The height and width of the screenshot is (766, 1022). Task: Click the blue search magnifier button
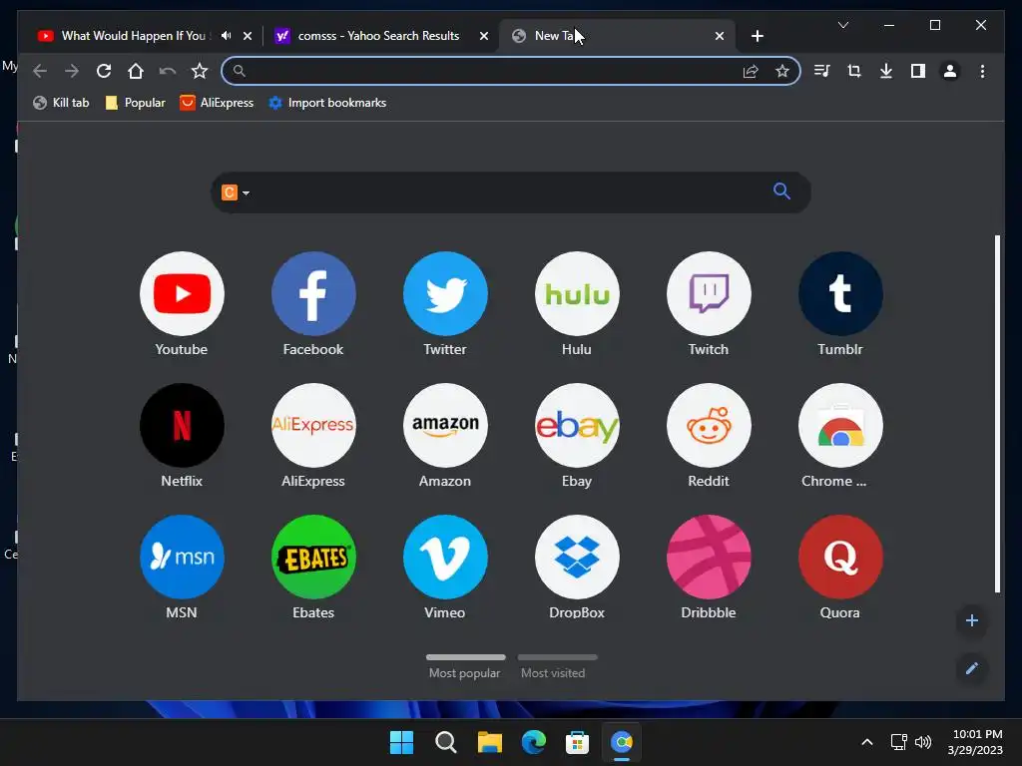[x=781, y=191]
